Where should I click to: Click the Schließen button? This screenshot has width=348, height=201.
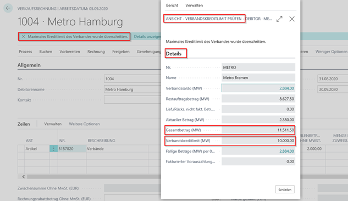point(285,189)
